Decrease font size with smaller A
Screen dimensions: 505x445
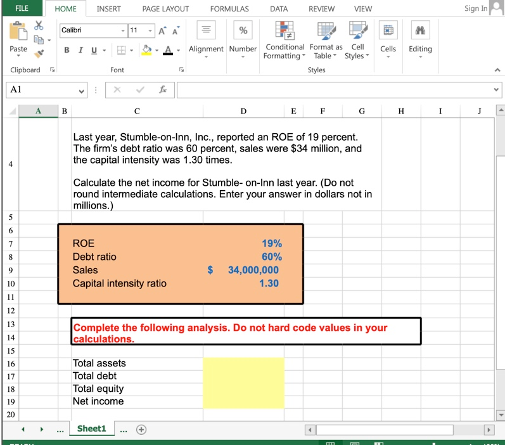(x=176, y=30)
